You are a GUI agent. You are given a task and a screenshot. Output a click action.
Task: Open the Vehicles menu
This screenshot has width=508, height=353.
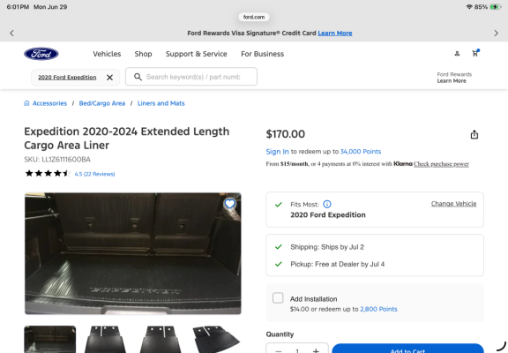click(x=107, y=54)
